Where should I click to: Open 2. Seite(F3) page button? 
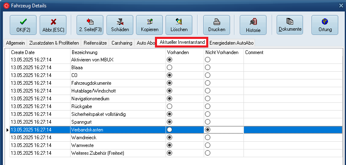(90, 25)
